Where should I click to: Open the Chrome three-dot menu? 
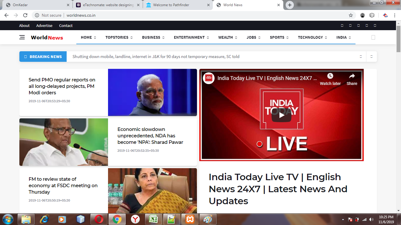point(395,15)
